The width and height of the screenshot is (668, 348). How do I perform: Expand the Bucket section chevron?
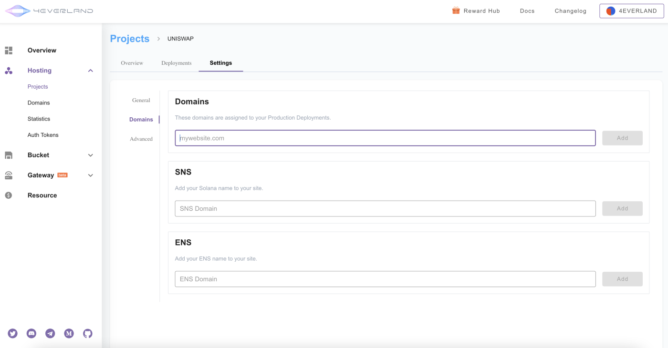[x=91, y=155]
